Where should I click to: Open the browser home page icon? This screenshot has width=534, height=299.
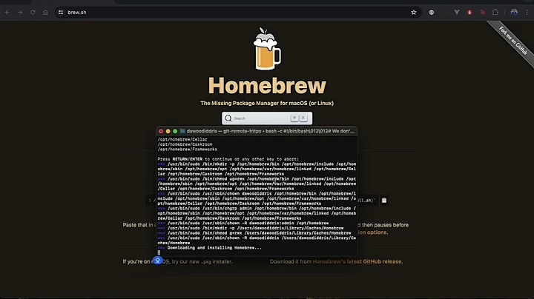[x=45, y=13]
